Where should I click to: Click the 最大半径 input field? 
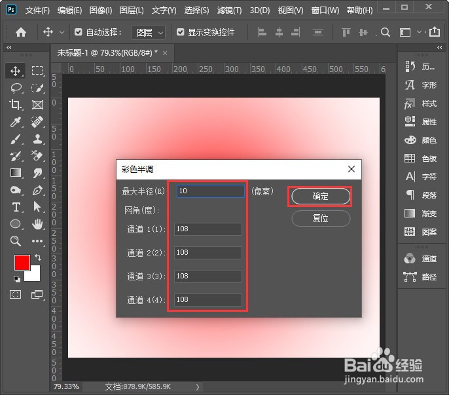pos(211,191)
